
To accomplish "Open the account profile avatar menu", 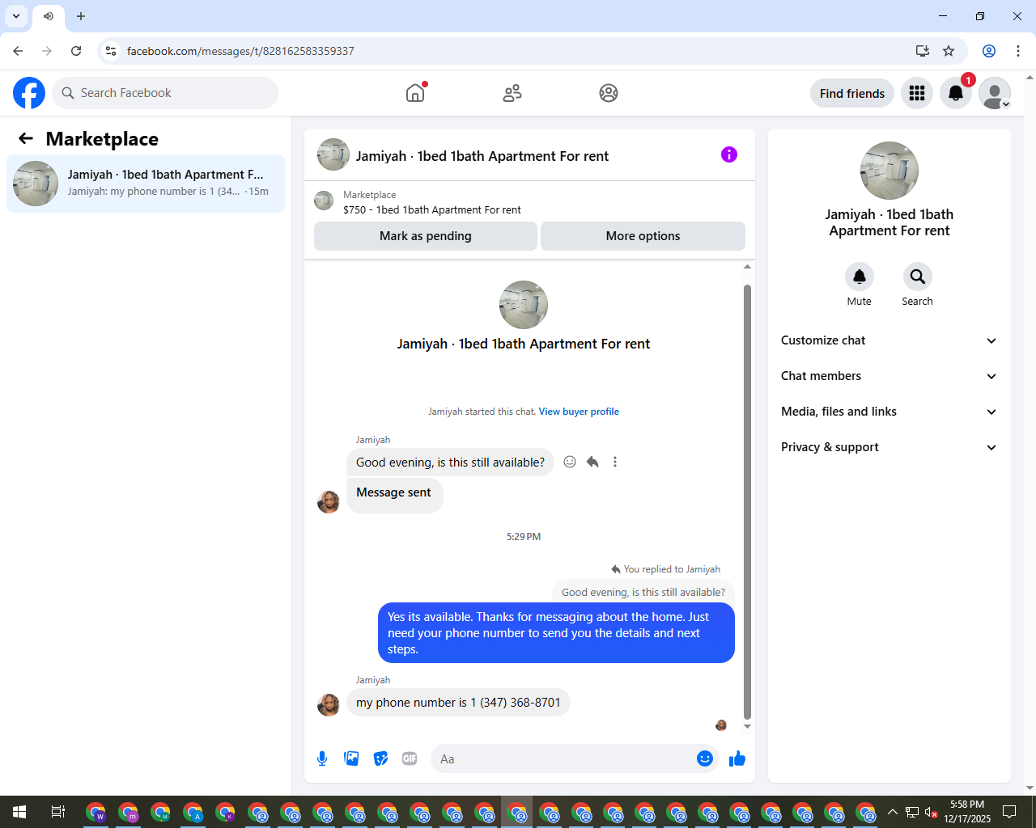I will tap(995, 93).
